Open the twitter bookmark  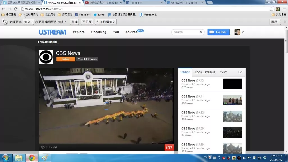click(99, 15)
